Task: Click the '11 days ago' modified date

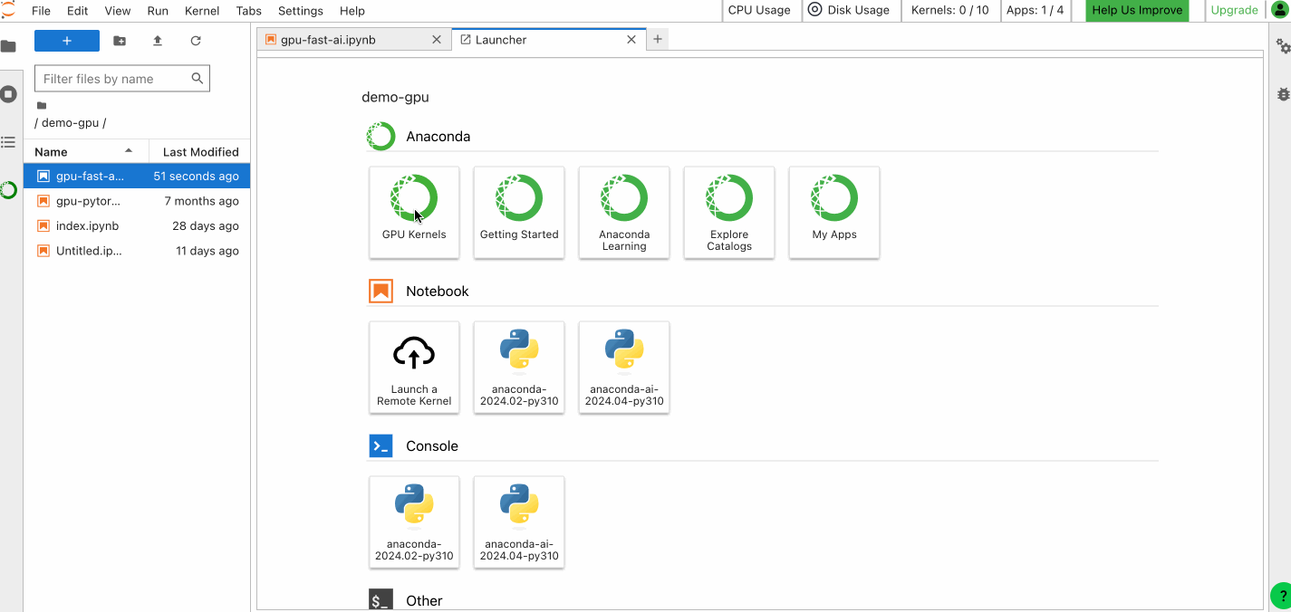Action: tap(207, 251)
